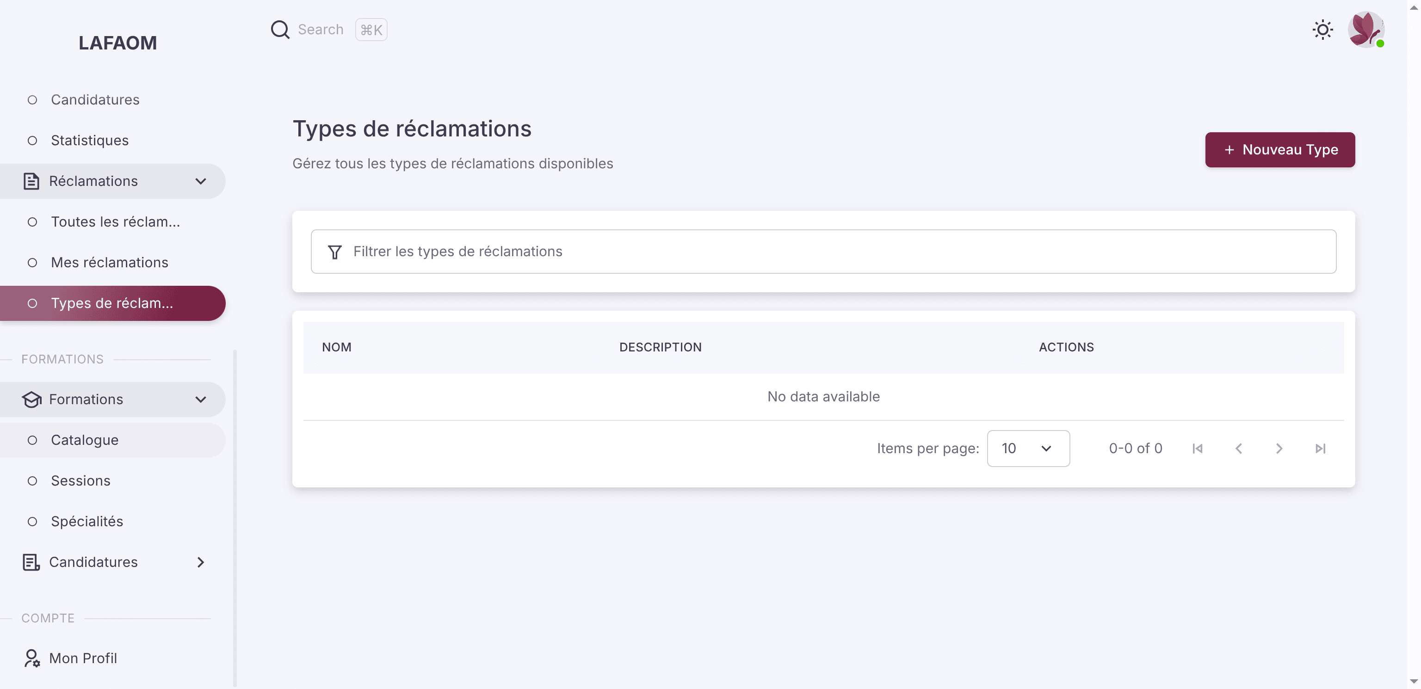Image resolution: width=1421 pixels, height=689 pixels.
Task: Click the sidebar vertical scrollbar
Action: click(x=235, y=518)
